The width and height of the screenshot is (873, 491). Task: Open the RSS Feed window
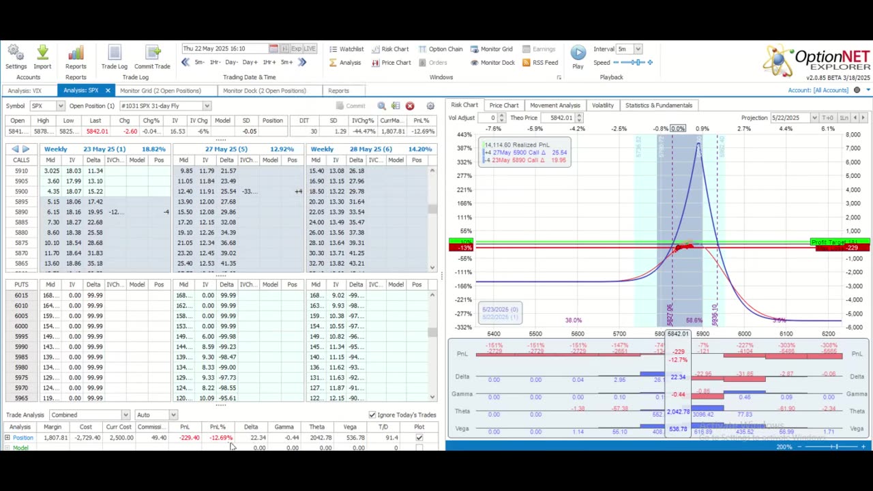tap(540, 63)
